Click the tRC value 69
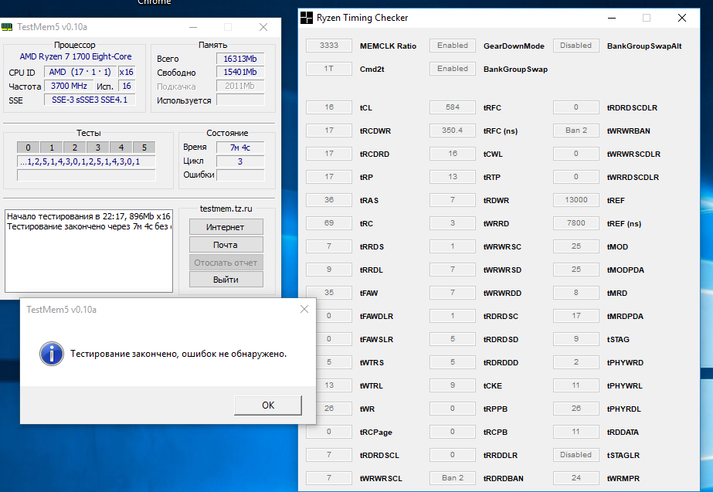713x492 pixels. point(329,223)
